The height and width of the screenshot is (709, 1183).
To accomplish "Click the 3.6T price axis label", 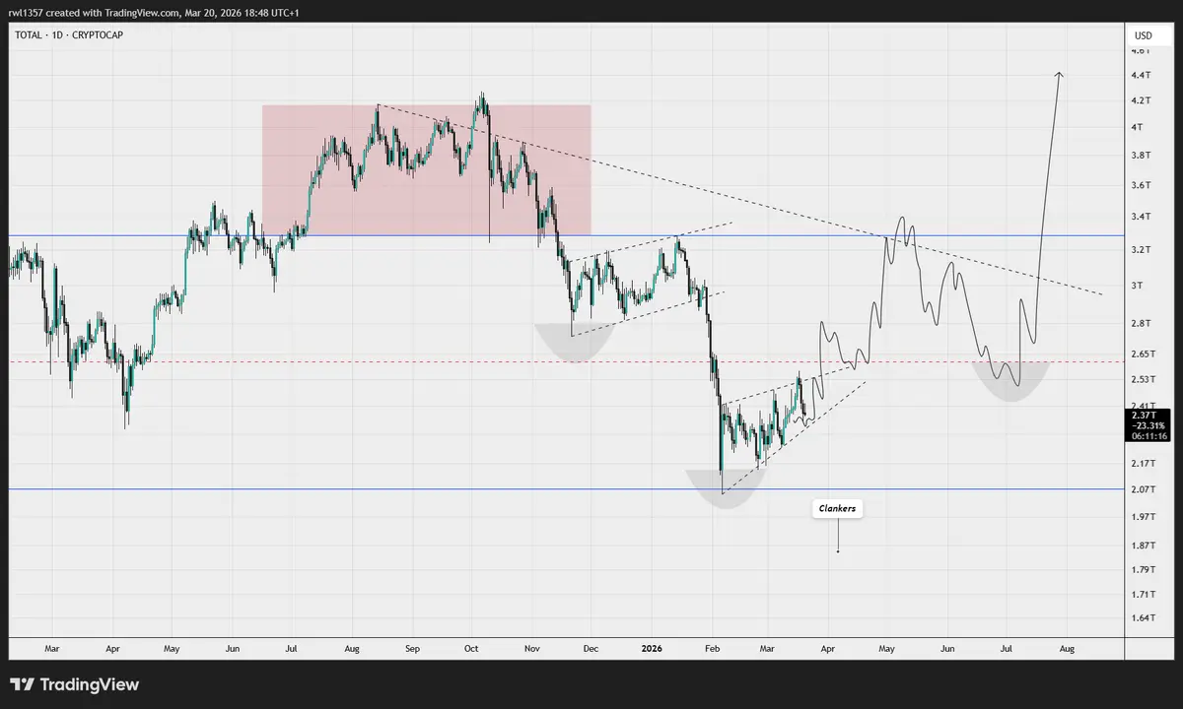I will (x=1143, y=185).
